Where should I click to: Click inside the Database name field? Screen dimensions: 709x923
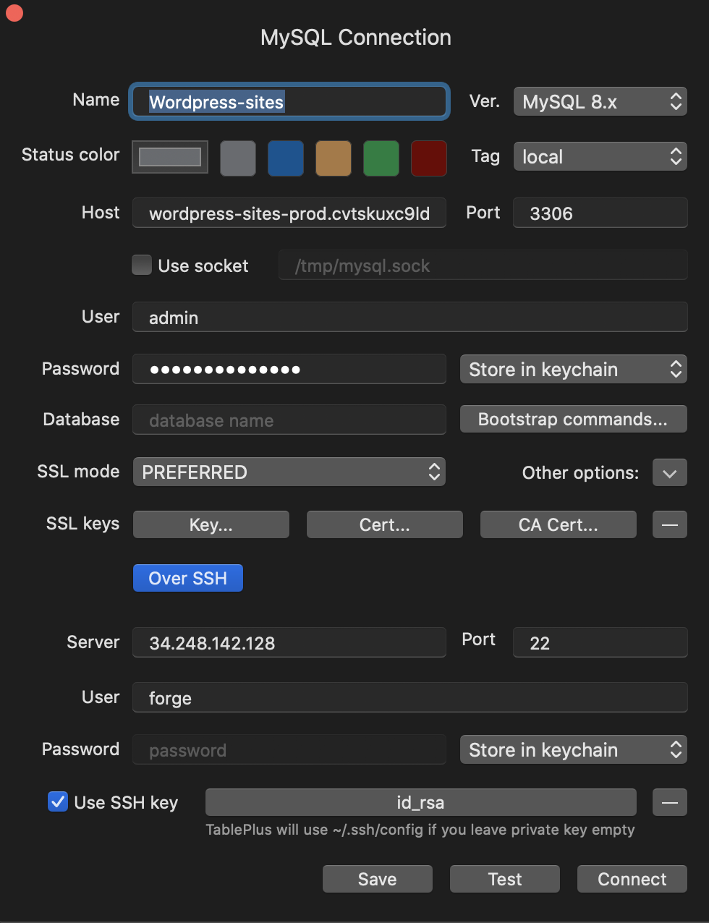pos(289,420)
